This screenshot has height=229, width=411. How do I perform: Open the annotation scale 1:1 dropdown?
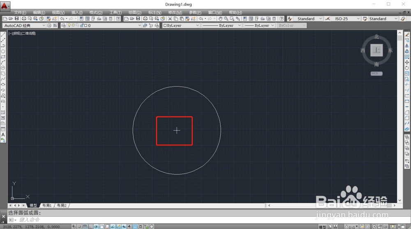click(x=351, y=227)
